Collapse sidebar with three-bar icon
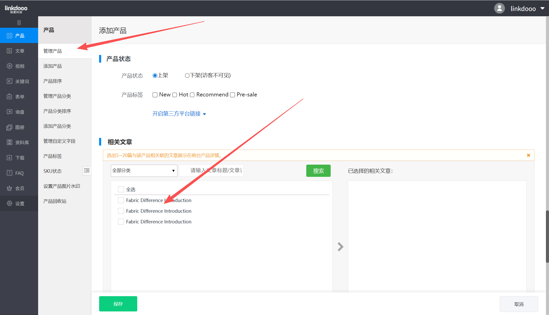Viewport: 549px width, 315px height. click(x=19, y=23)
